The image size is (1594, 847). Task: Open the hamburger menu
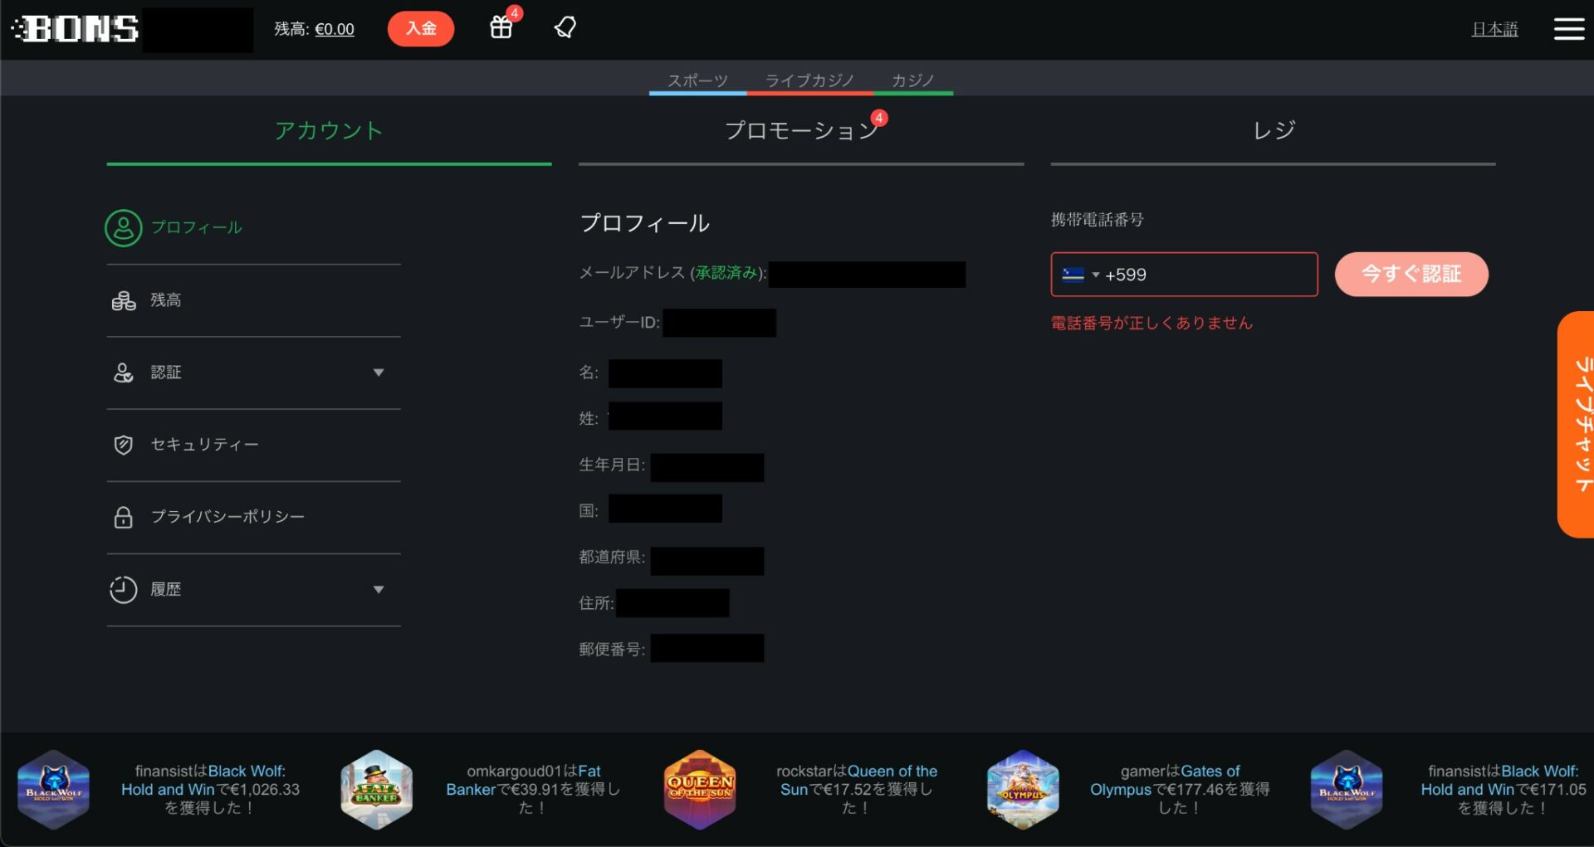(x=1568, y=29)
